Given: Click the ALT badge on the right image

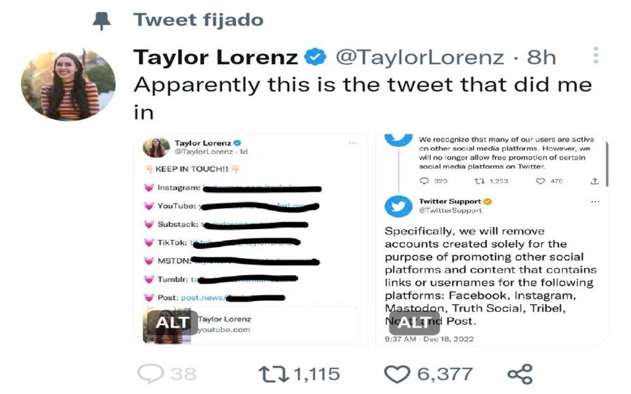Looking at the screenshot, I should (415, 323).
